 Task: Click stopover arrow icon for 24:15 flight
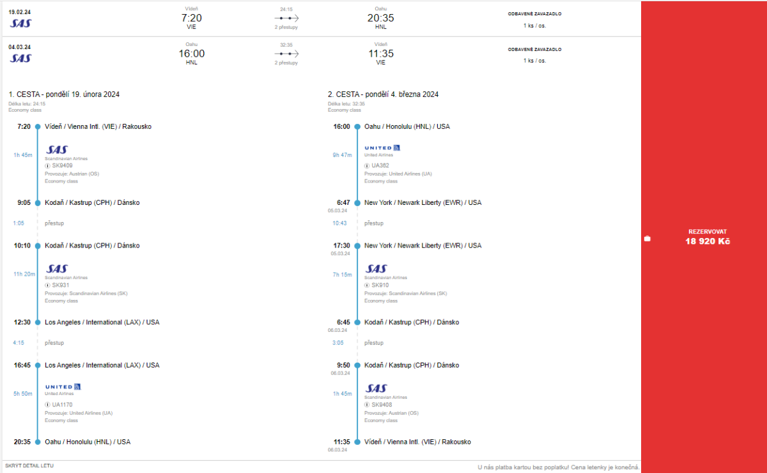[x=286, y=19]
